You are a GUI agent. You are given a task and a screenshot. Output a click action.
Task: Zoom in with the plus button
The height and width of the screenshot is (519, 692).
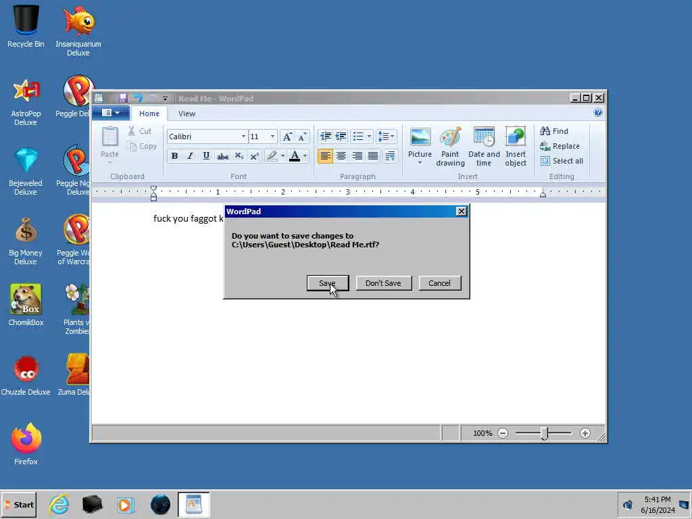(585, 433)
